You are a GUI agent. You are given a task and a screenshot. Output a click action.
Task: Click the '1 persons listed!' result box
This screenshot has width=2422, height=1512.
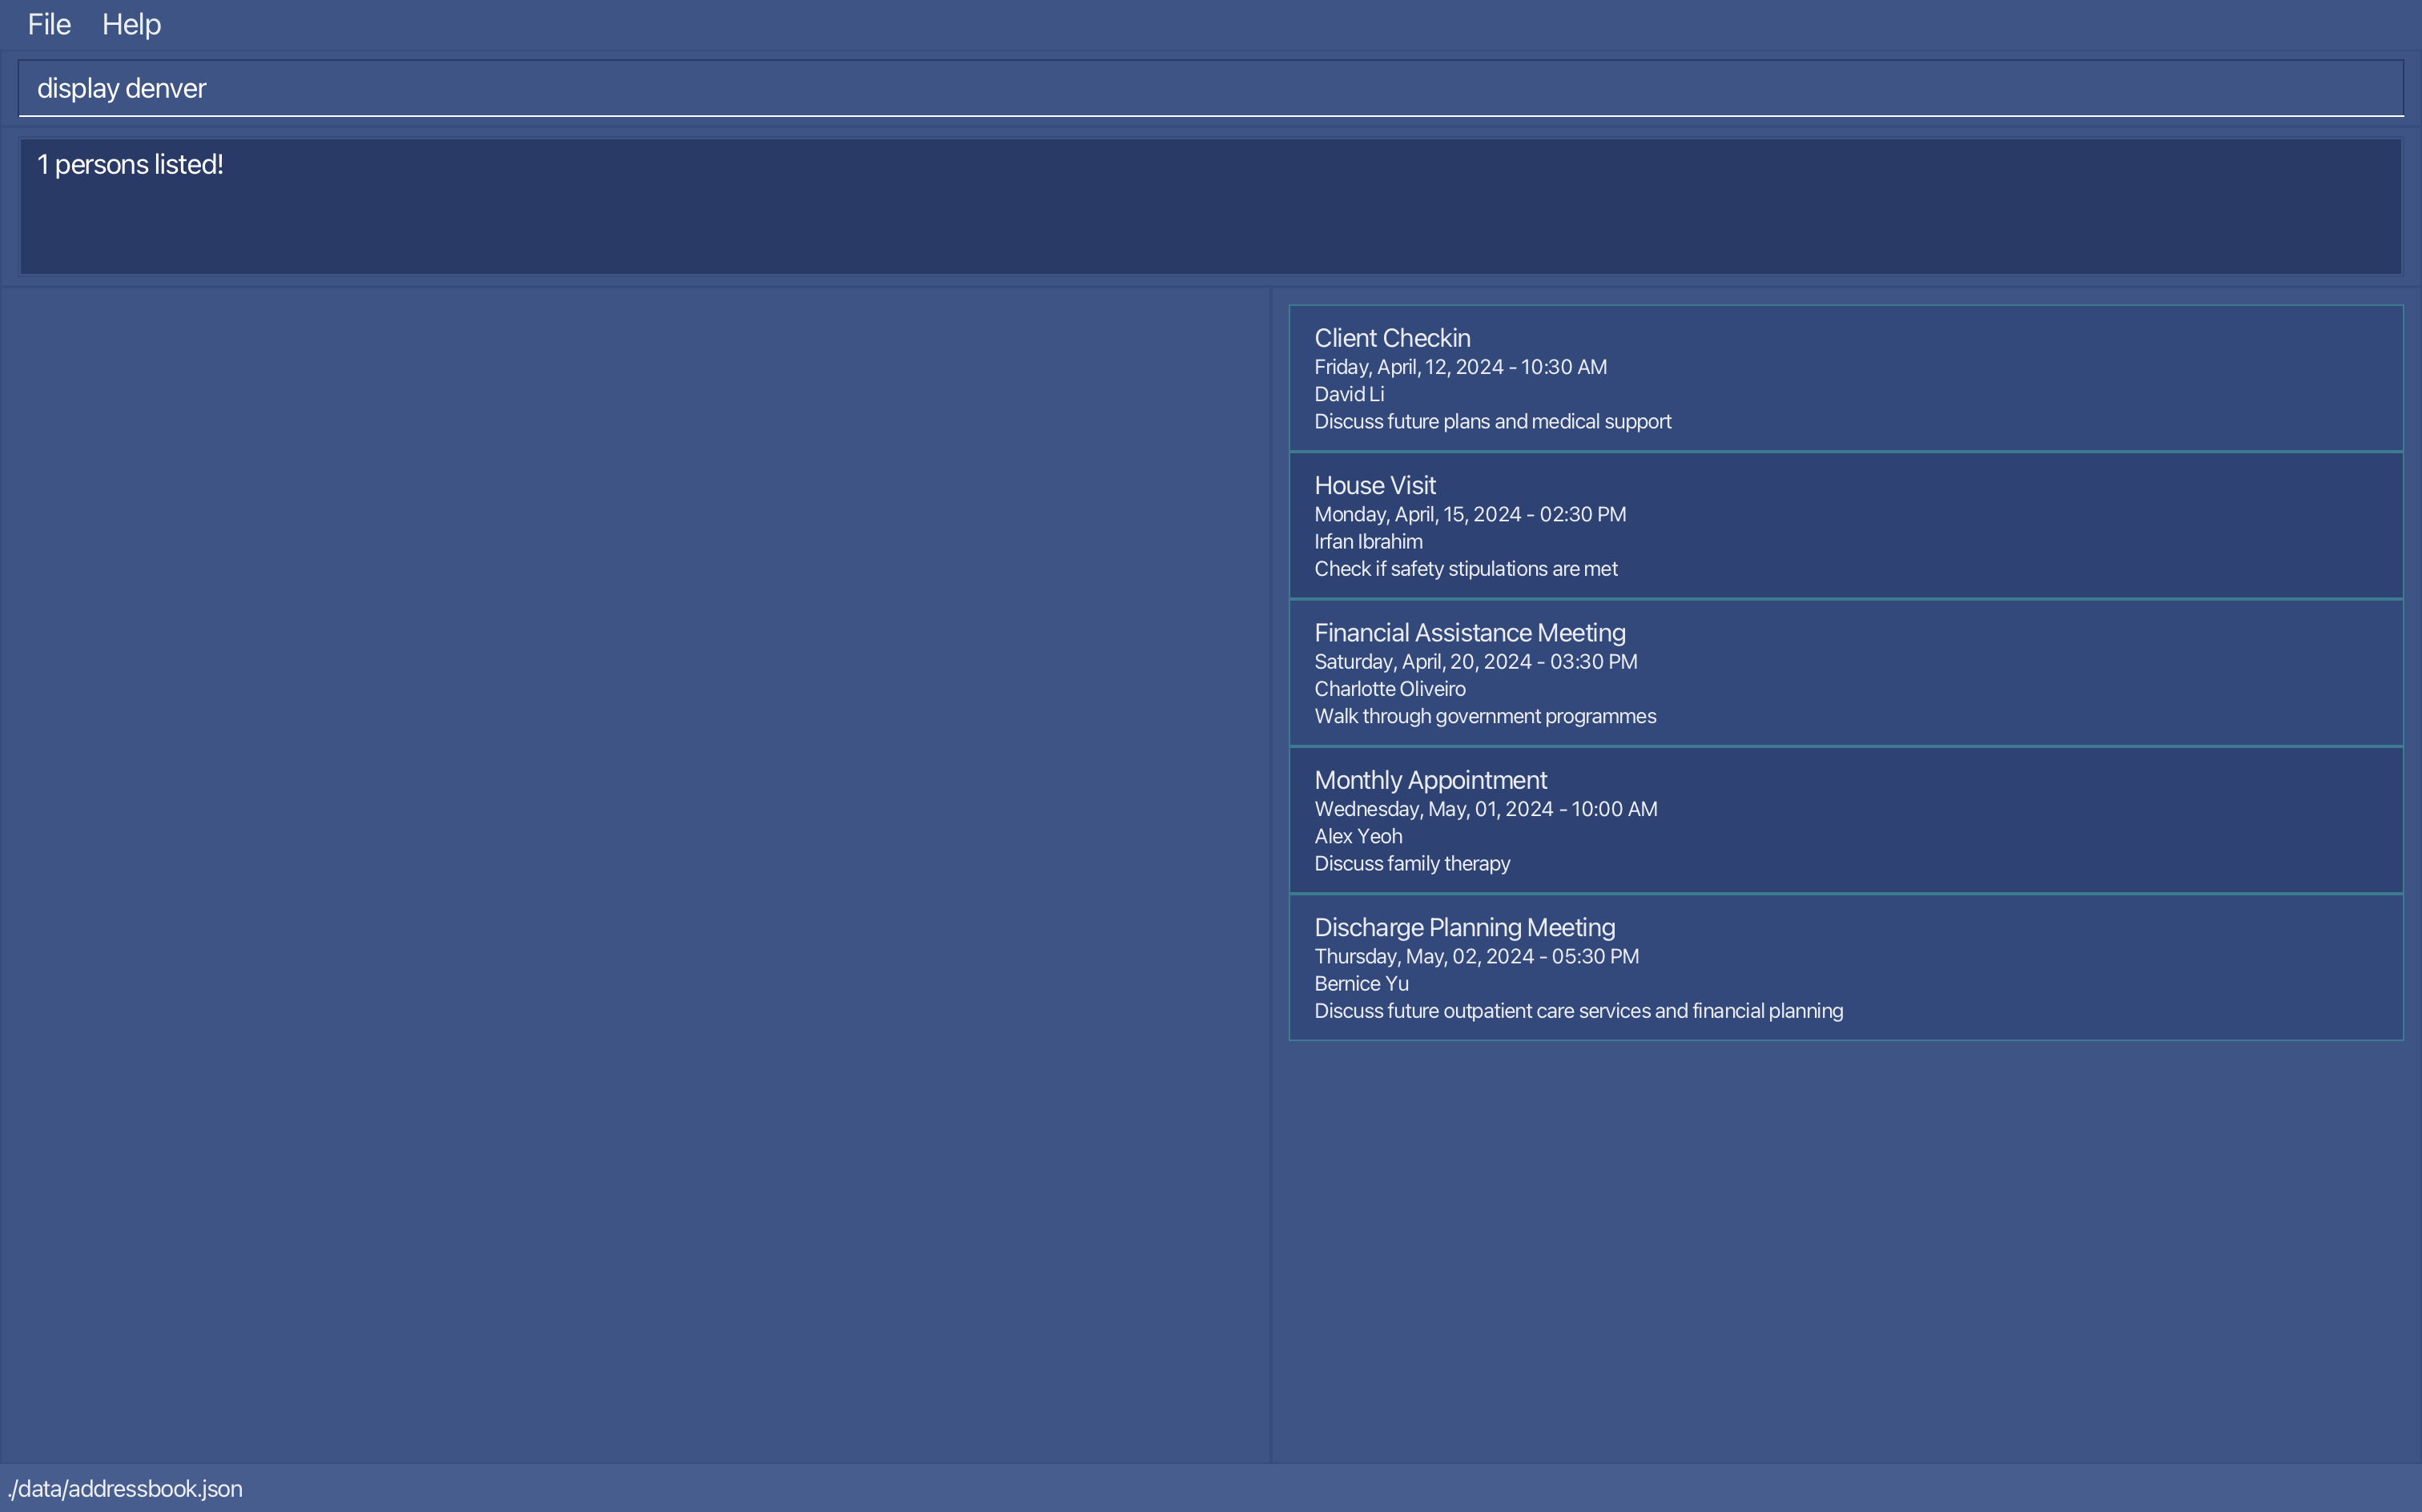coord(1210,205)
